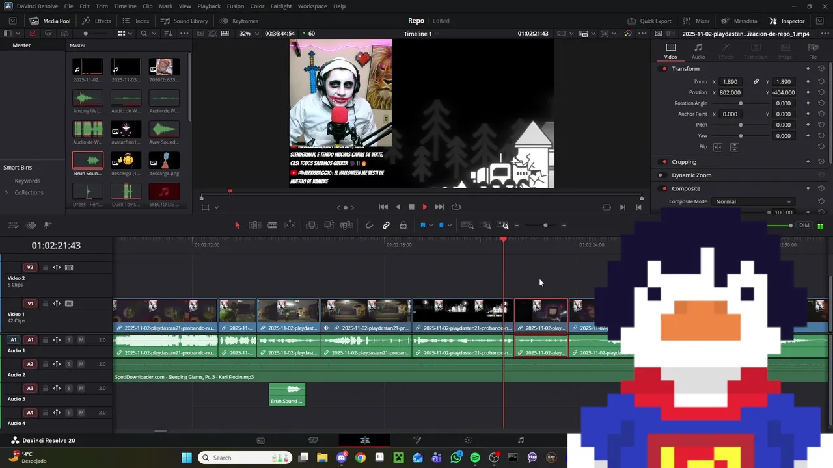The height and width of the screenshot is (468, 833).
Task: Toggle Media Pool panel button
Action: [50, 21]
